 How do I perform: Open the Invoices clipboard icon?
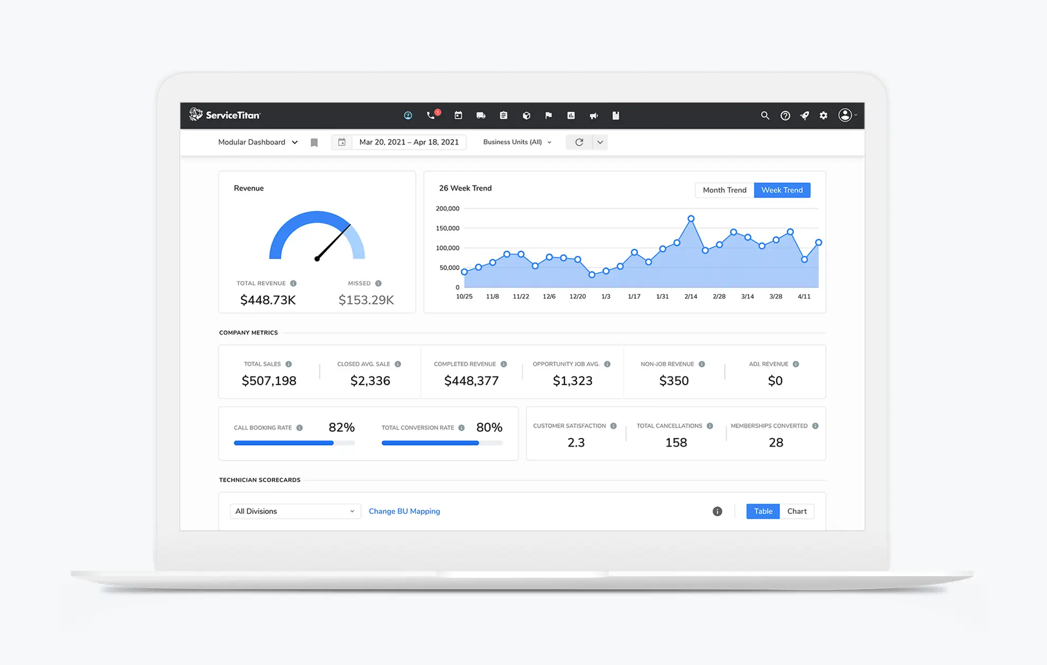click(503, 115)
